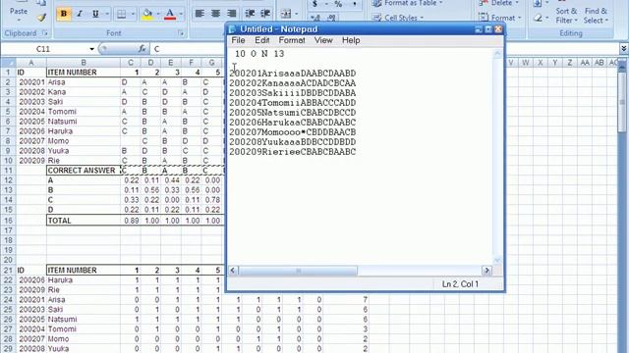
Task: Select column AA header in Excel
Action: point(584,63)
